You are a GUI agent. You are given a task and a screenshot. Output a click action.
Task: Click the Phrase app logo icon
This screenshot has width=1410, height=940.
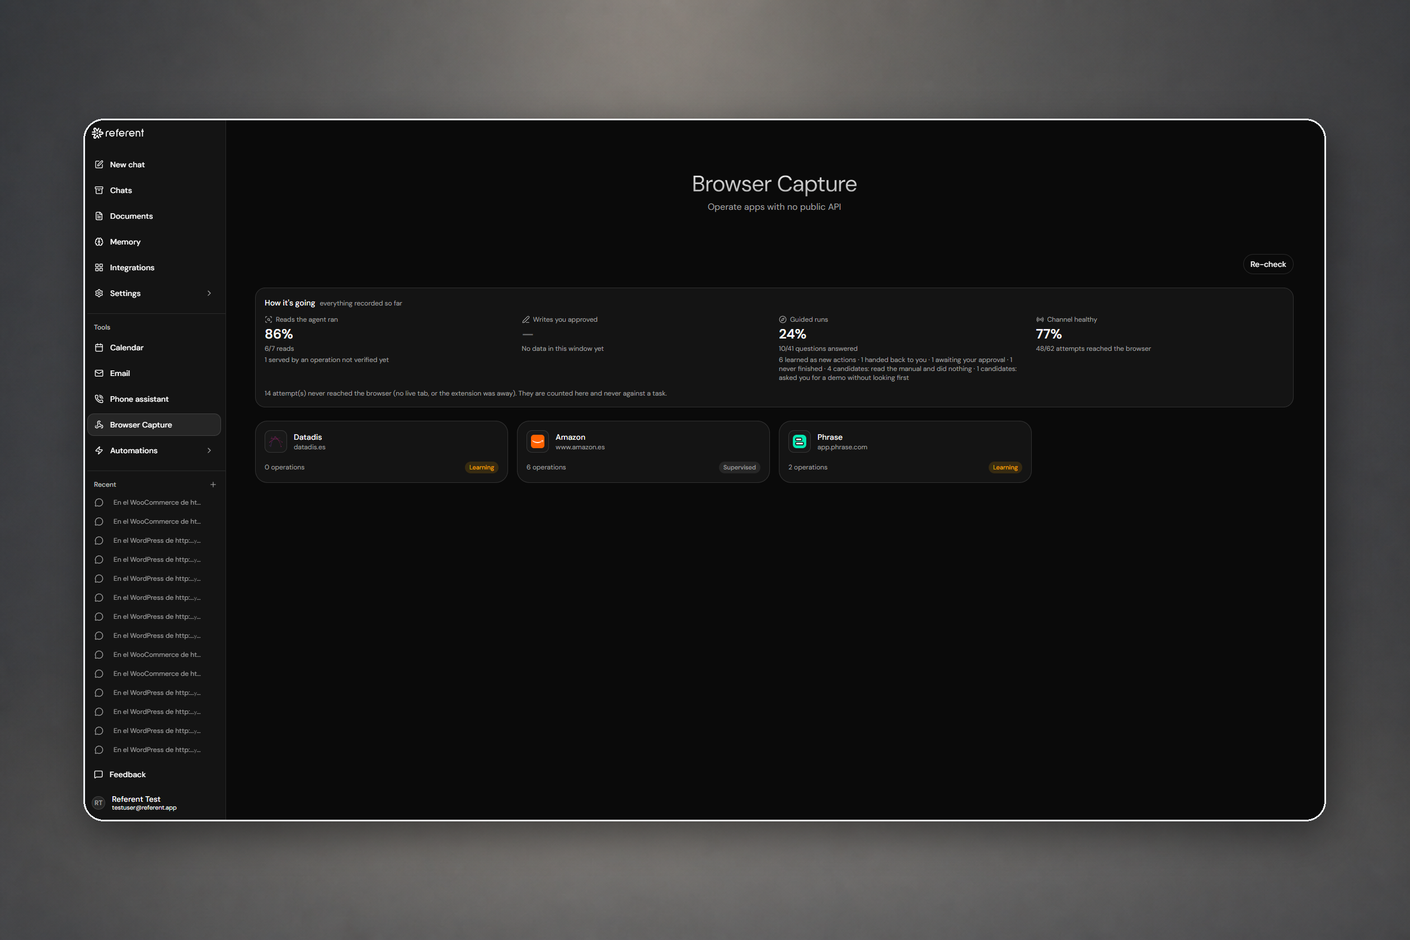click(x=799, y=442)
